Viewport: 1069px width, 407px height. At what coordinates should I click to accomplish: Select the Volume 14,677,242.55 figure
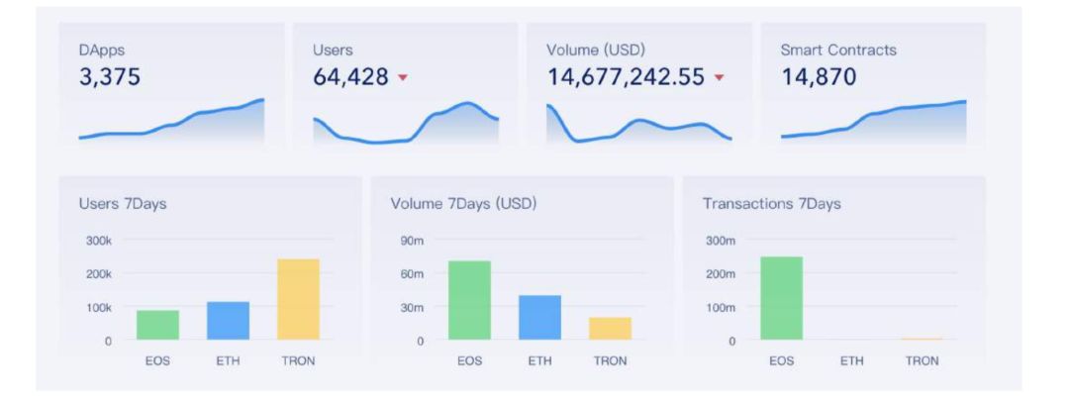[x=626, y=77]
